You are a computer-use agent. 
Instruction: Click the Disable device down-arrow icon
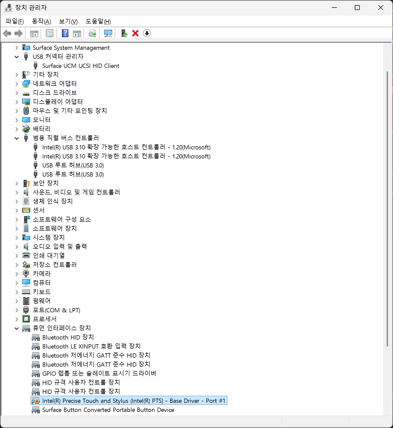147,33
